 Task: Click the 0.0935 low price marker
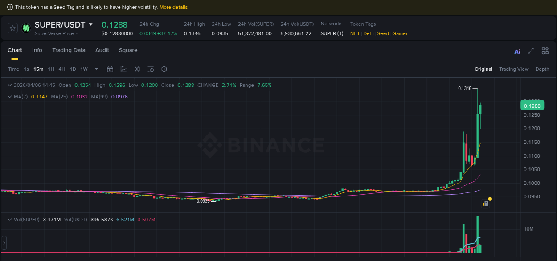(x=203, y=201)
